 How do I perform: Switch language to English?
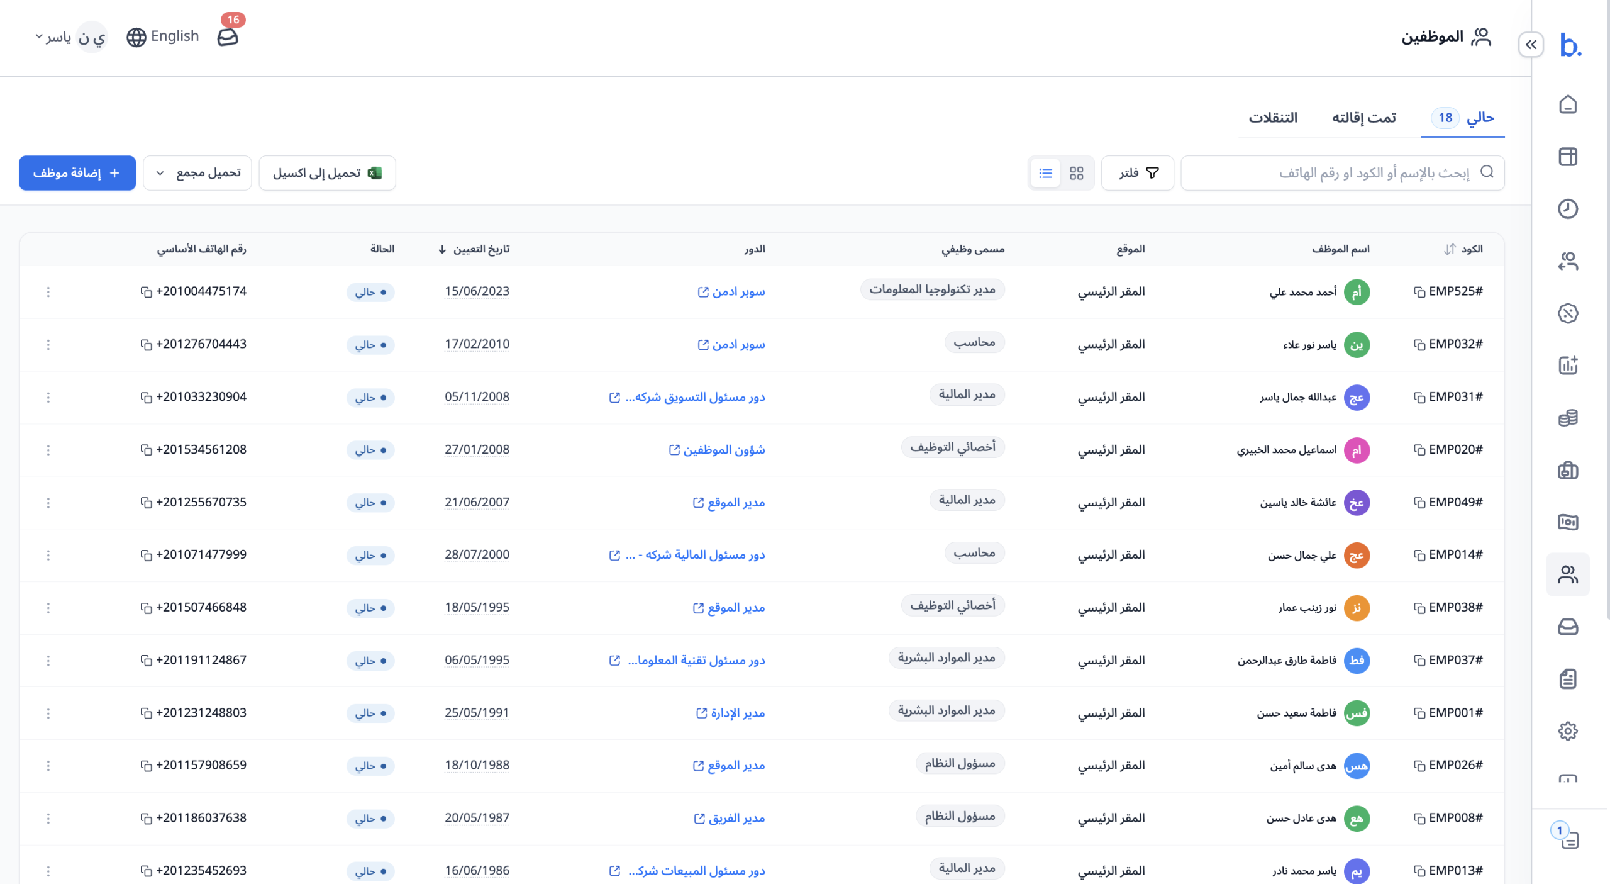point(163,36)
